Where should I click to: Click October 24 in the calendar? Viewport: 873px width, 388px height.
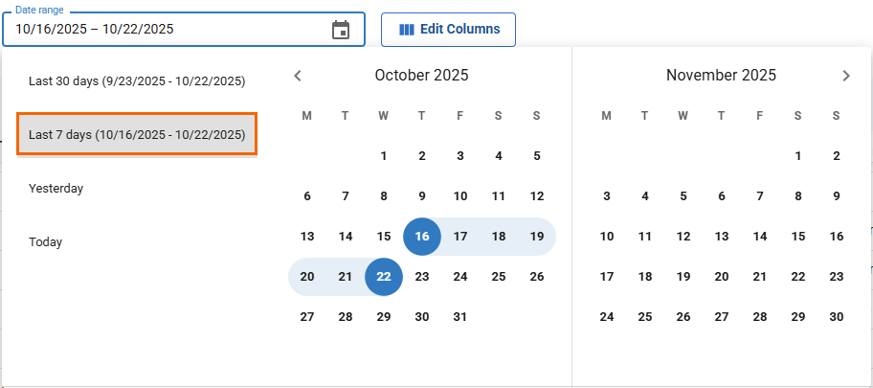click(460, 277)
